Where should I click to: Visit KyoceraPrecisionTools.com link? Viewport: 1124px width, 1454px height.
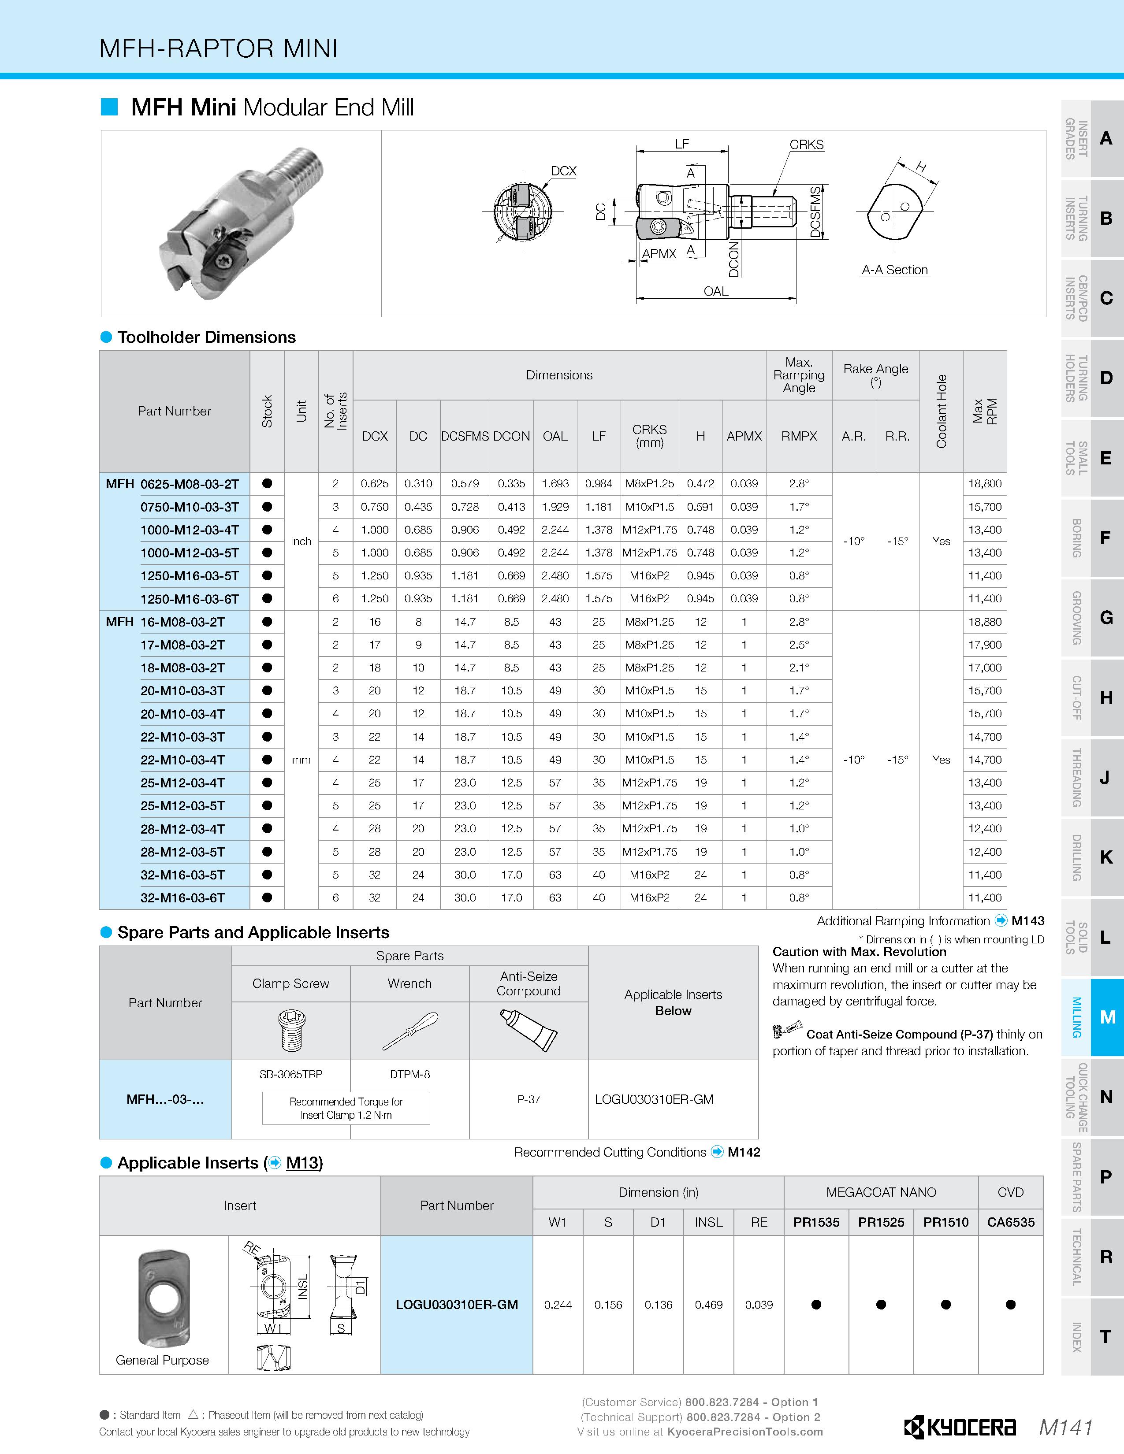coord(745,1432)
